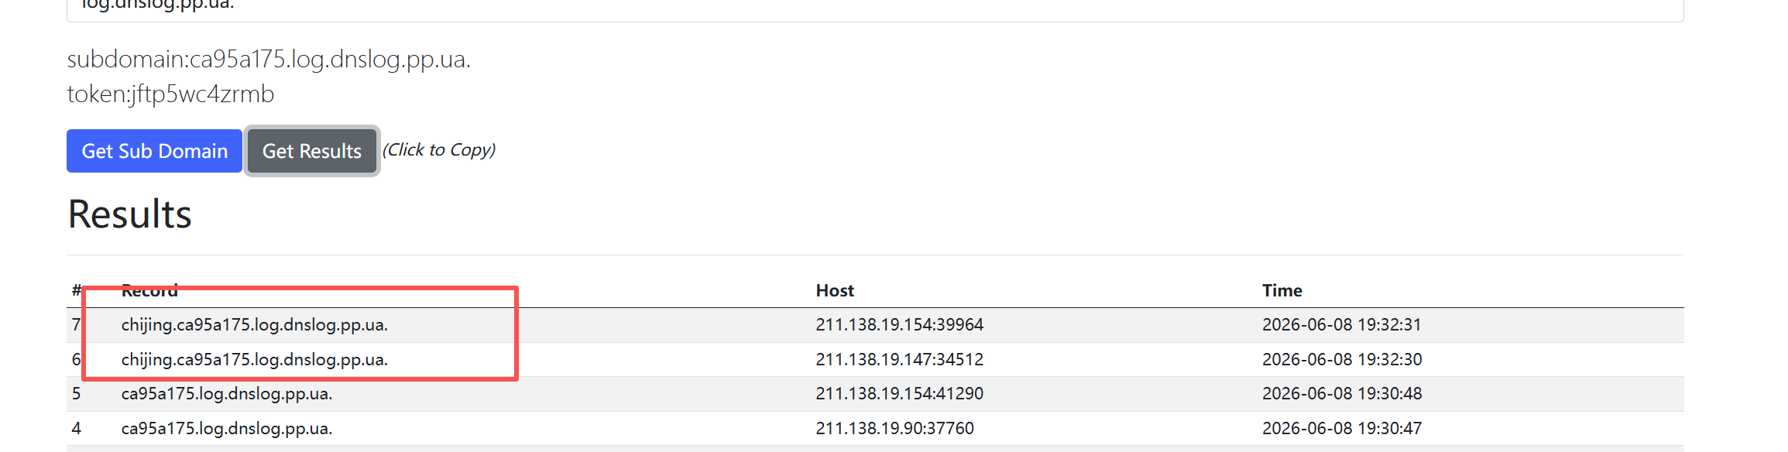
Task: Click the record in row 4
Action: [x=227, y=429]
